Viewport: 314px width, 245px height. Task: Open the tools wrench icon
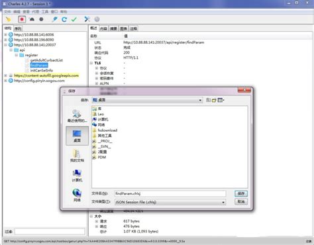pyautogui.click(x=87, y=19)
